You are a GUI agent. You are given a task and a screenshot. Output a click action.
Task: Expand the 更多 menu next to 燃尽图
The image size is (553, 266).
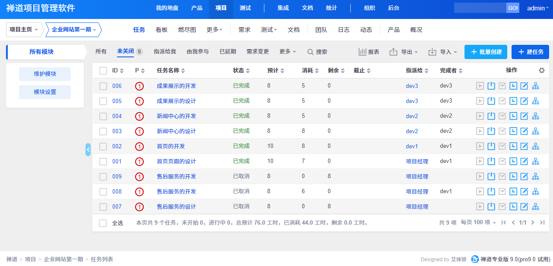tap(215, 30)
